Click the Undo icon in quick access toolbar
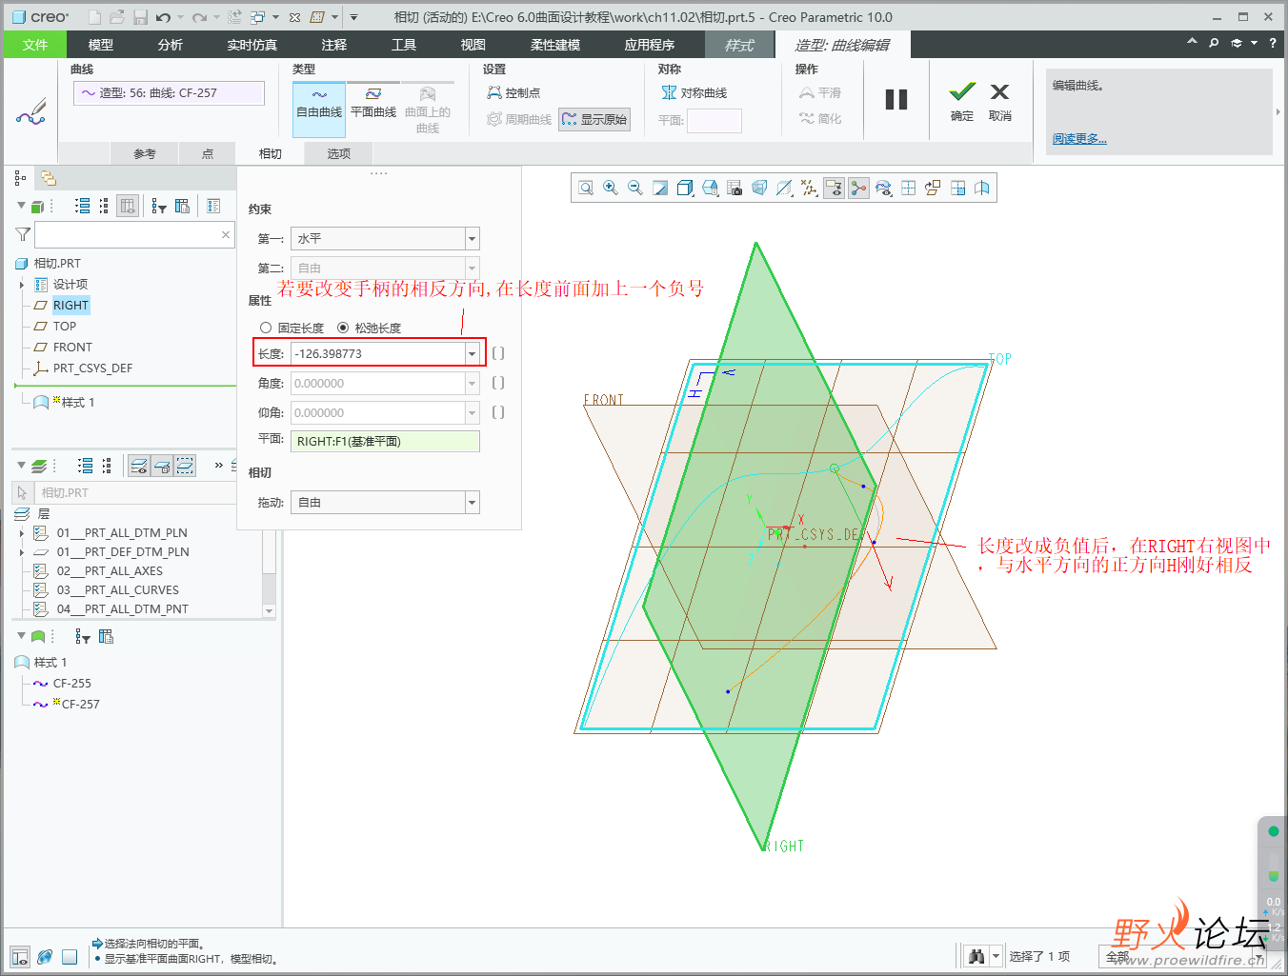1288x976 pixels. coord(164,17)
